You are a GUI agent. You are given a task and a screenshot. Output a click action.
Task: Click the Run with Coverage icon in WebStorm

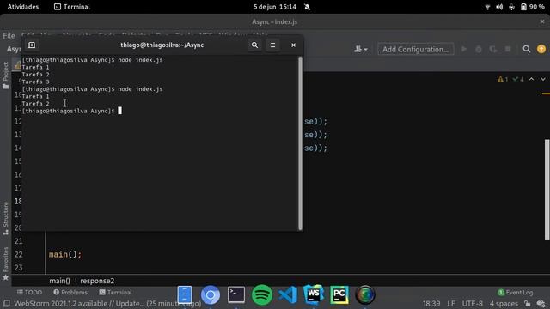point(493,49)
